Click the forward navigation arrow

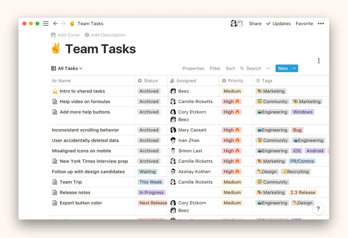click(x=63, y=24)
